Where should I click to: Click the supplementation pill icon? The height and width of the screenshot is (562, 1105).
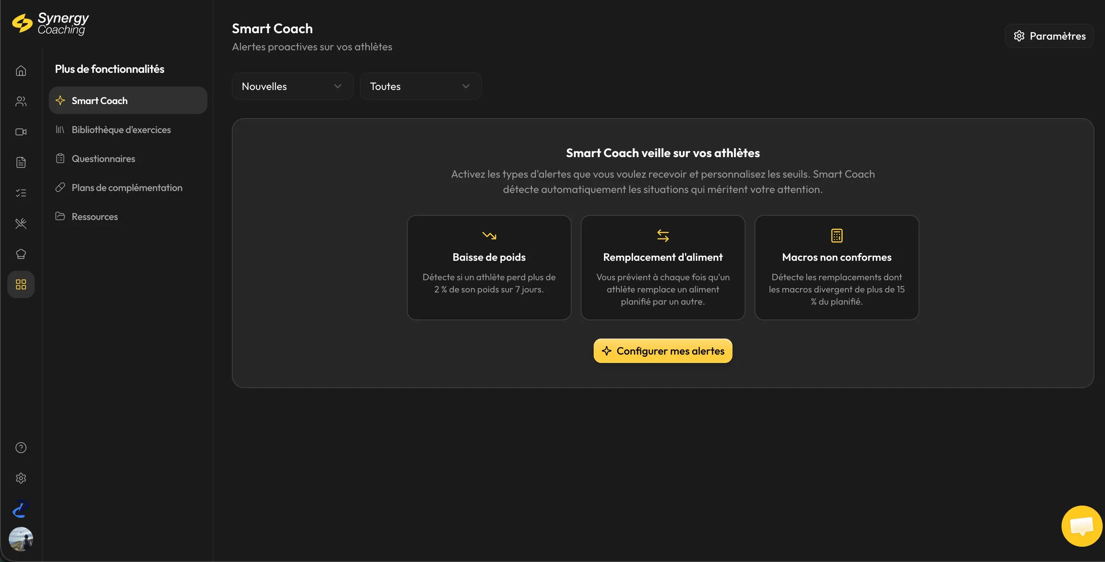[x=60, y=188]
